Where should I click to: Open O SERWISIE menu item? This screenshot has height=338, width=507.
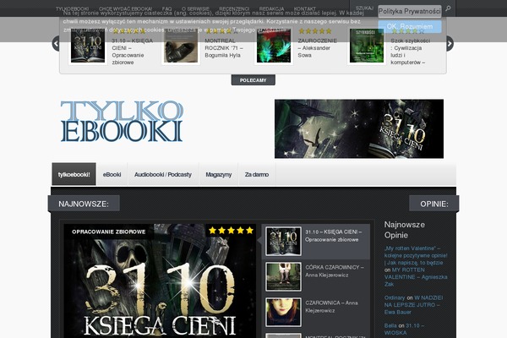(x=195, y=8)
